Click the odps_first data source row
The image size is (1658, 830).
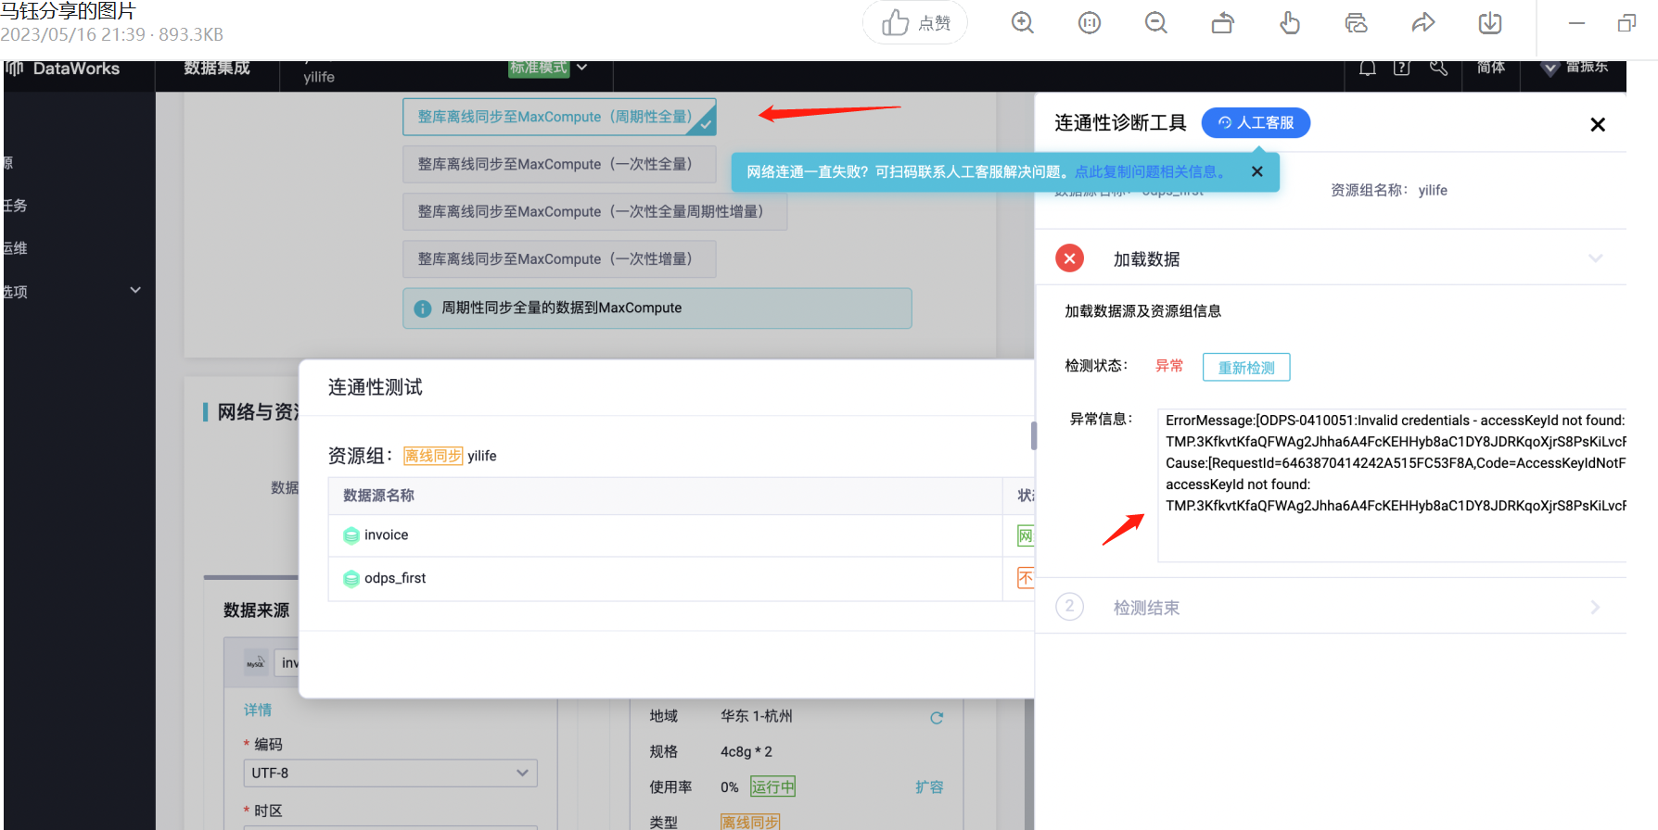coord(681,578)
